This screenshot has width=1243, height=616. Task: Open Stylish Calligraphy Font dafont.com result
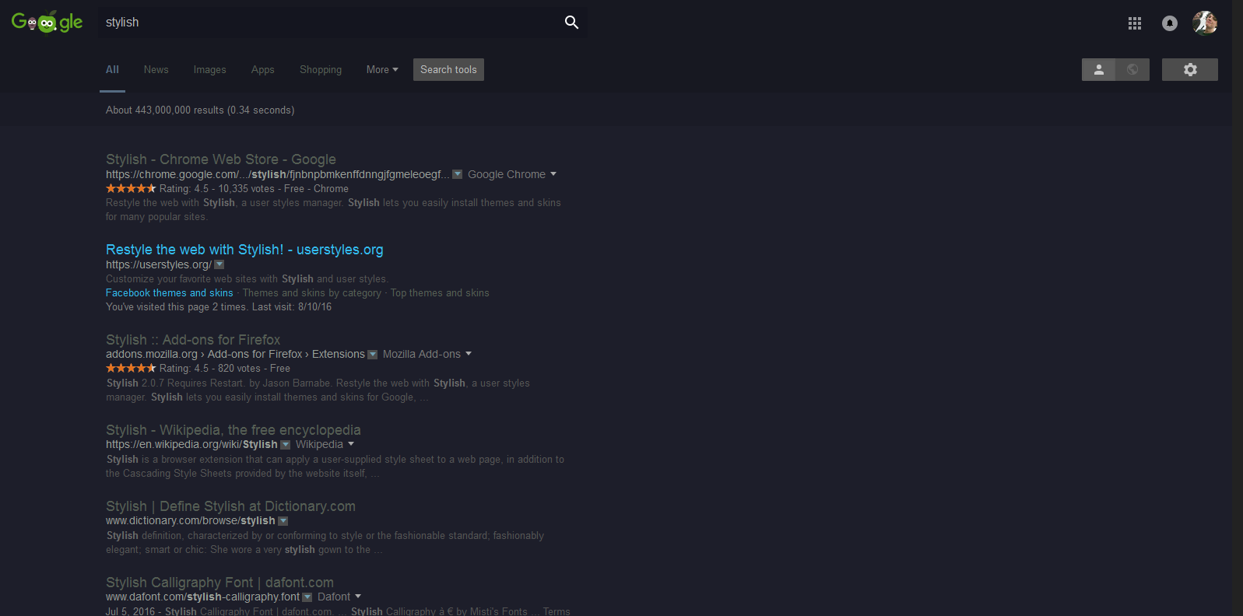click(x=219, y=583)
